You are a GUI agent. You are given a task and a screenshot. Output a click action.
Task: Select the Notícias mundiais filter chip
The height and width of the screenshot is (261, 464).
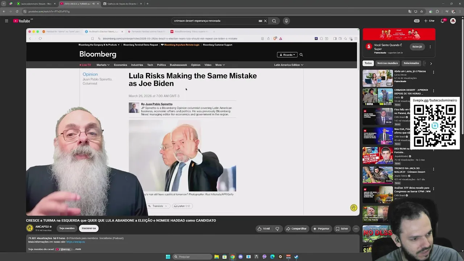(x=388, y=63)
